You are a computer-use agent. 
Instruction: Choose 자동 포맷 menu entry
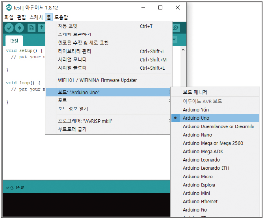pos(109,26)
